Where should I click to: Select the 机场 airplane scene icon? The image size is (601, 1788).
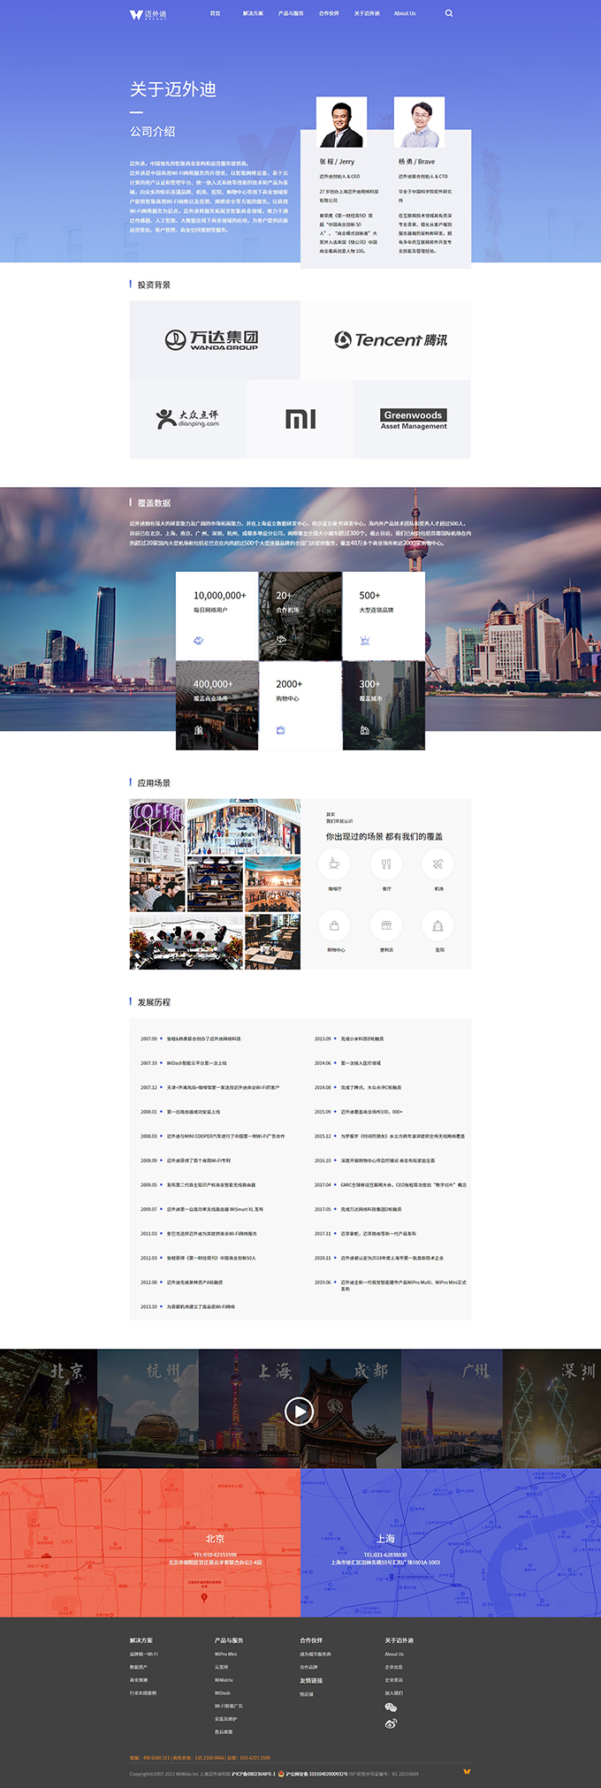(x=437, y=864)
